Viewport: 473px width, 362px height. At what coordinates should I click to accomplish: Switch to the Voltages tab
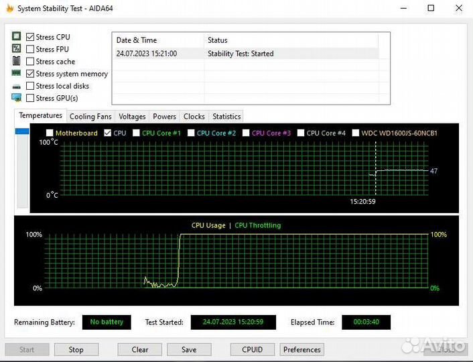pos(132,117)
